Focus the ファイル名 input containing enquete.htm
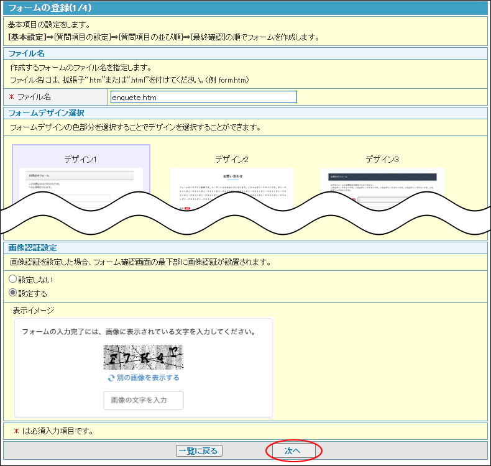Image resolution: width=491 pixels, height=466 pixels. (x=203, y=97)
